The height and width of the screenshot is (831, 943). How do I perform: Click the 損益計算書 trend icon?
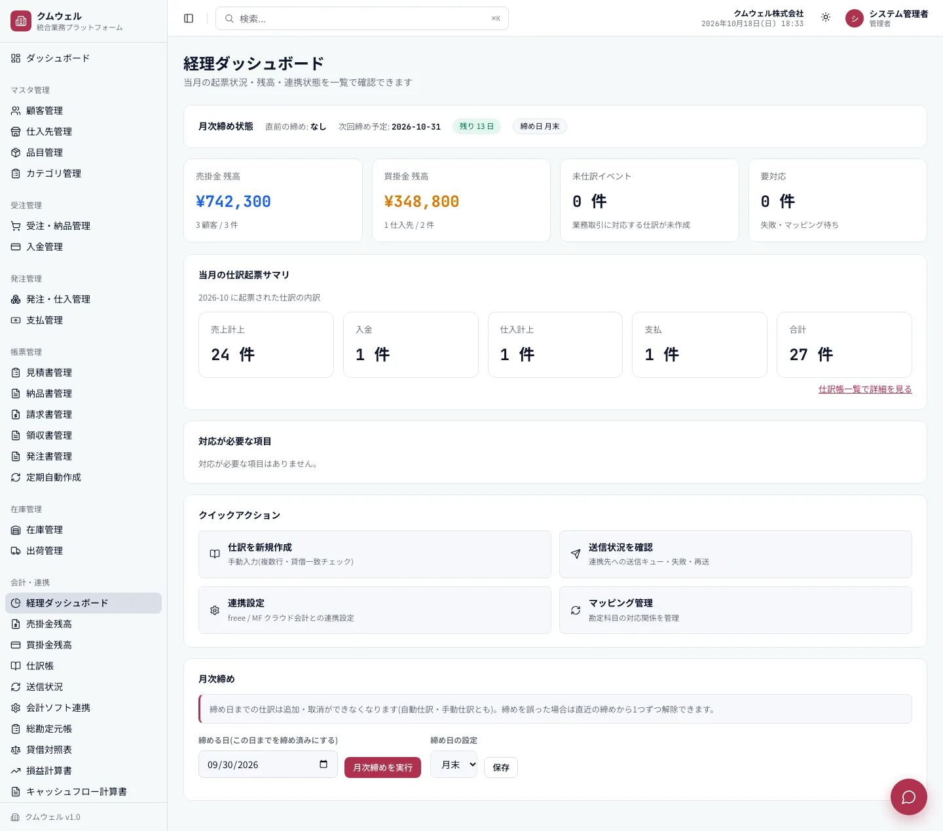pos(16,771)
